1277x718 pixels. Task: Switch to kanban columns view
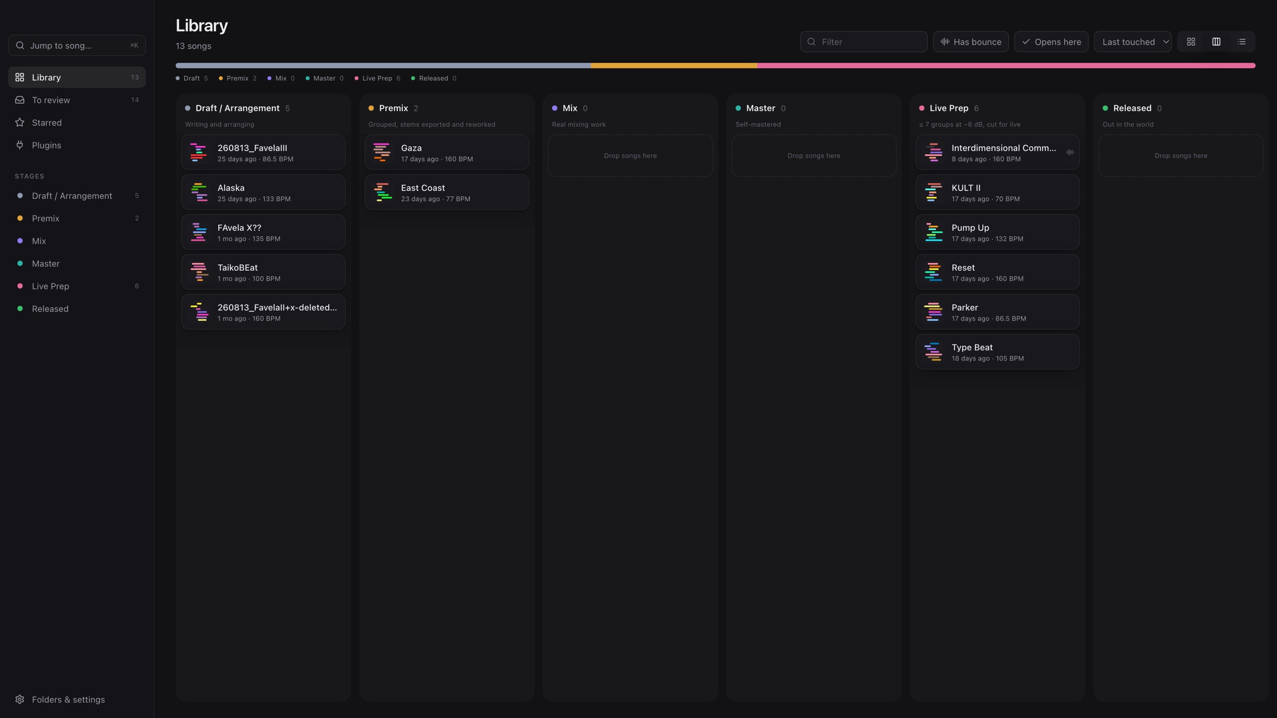coord(1216,41)
